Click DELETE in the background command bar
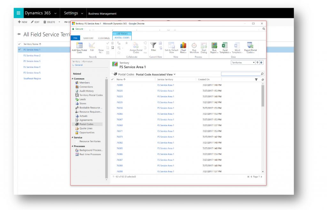 pos(49,22)
